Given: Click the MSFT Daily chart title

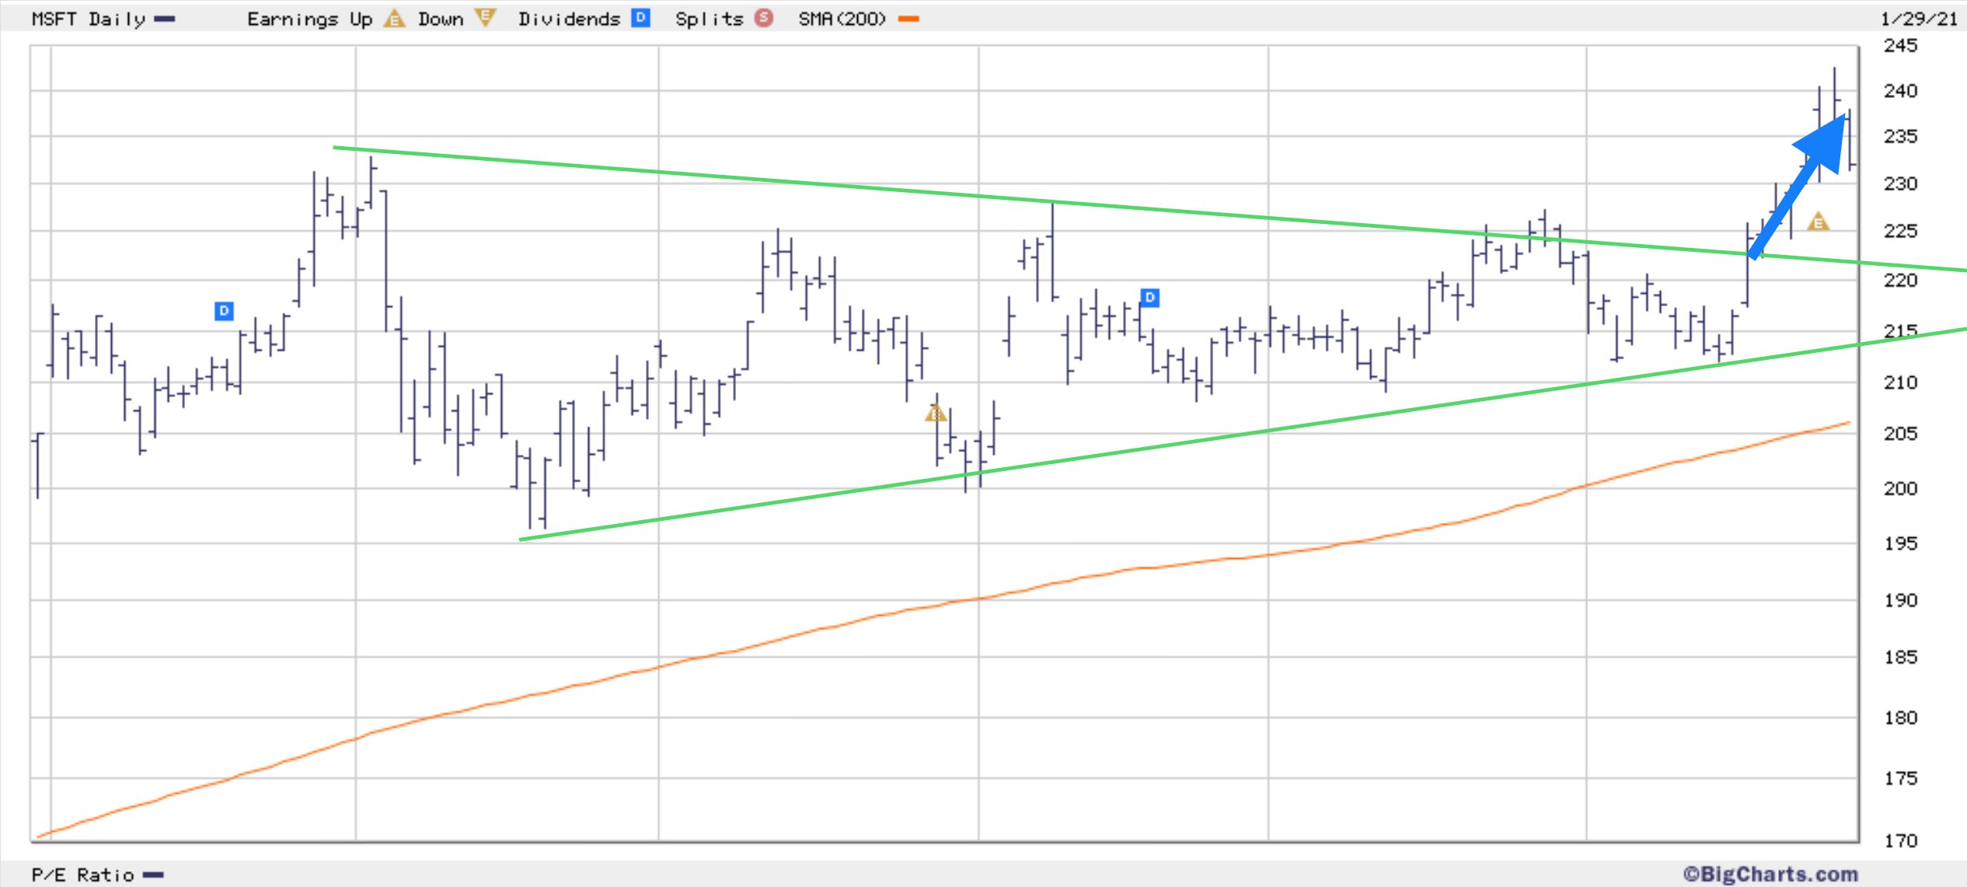Looking at the screenshot, I should pos(88,19).
